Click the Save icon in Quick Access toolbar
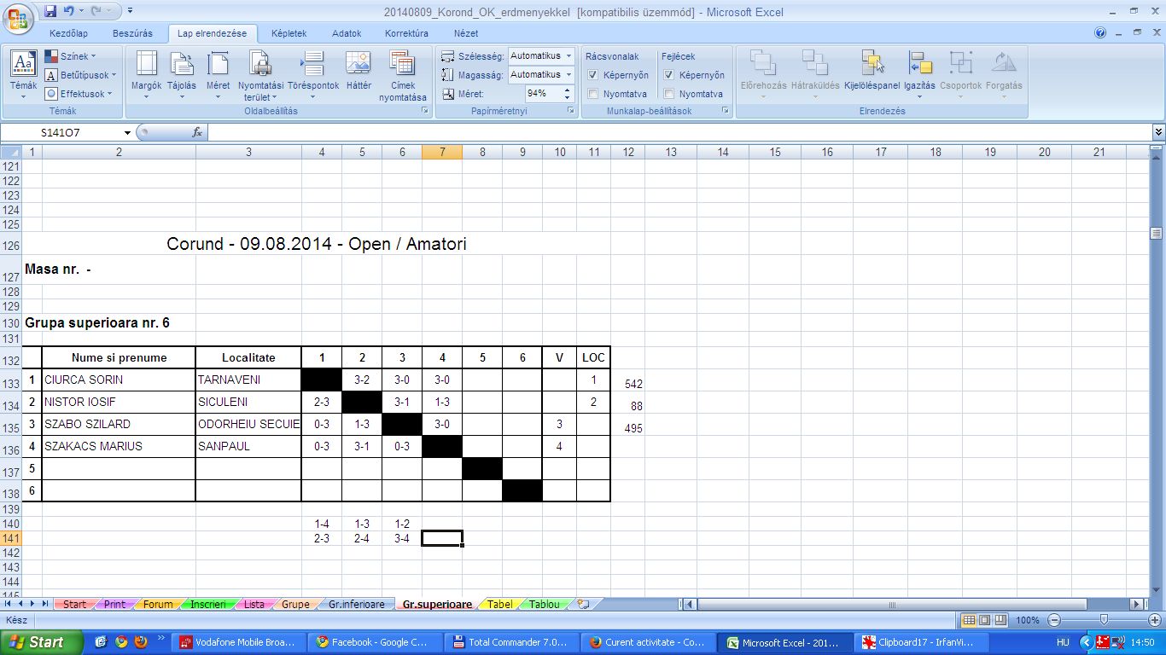 [x=50, y=12]
